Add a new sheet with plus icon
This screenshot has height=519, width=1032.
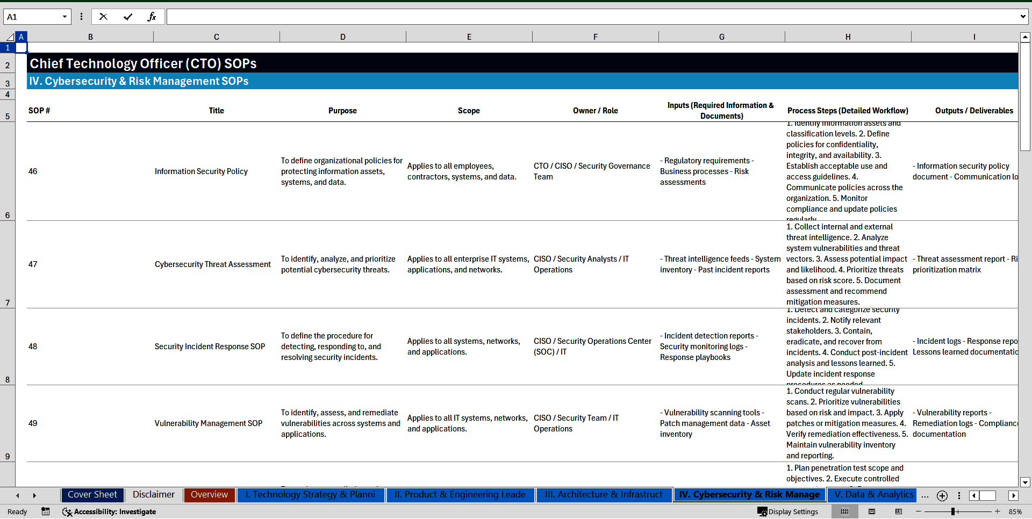coord(942,495)
